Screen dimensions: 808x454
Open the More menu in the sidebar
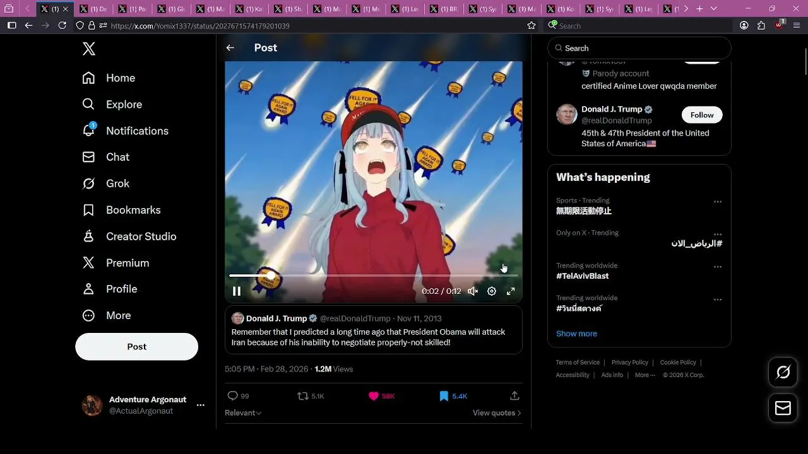click(x=106, y=315)
